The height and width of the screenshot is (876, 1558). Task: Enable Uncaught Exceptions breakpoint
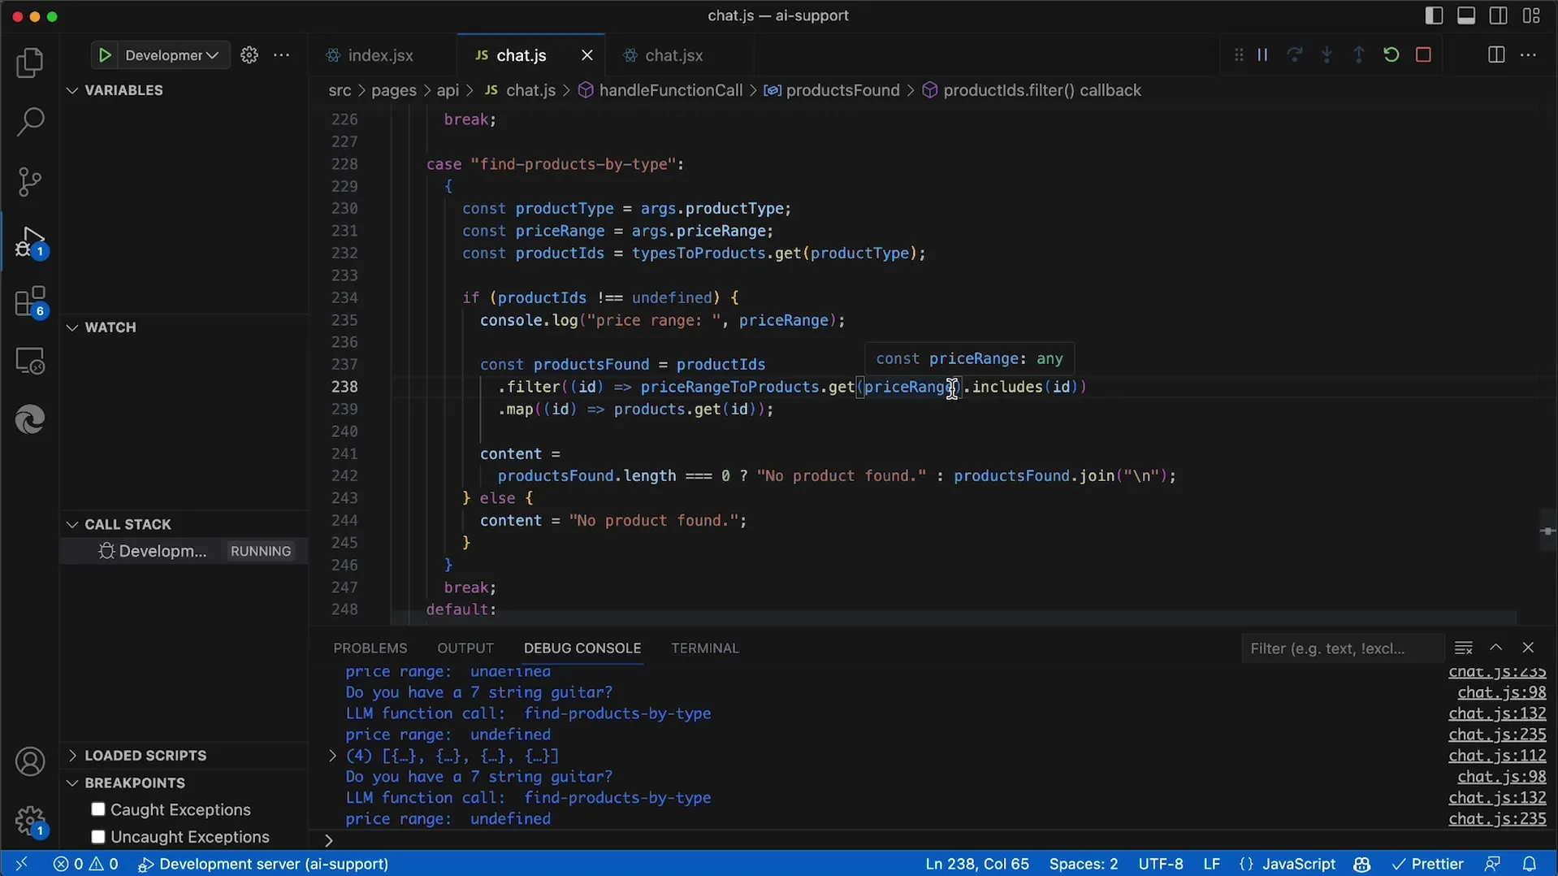tap(98, 836)
